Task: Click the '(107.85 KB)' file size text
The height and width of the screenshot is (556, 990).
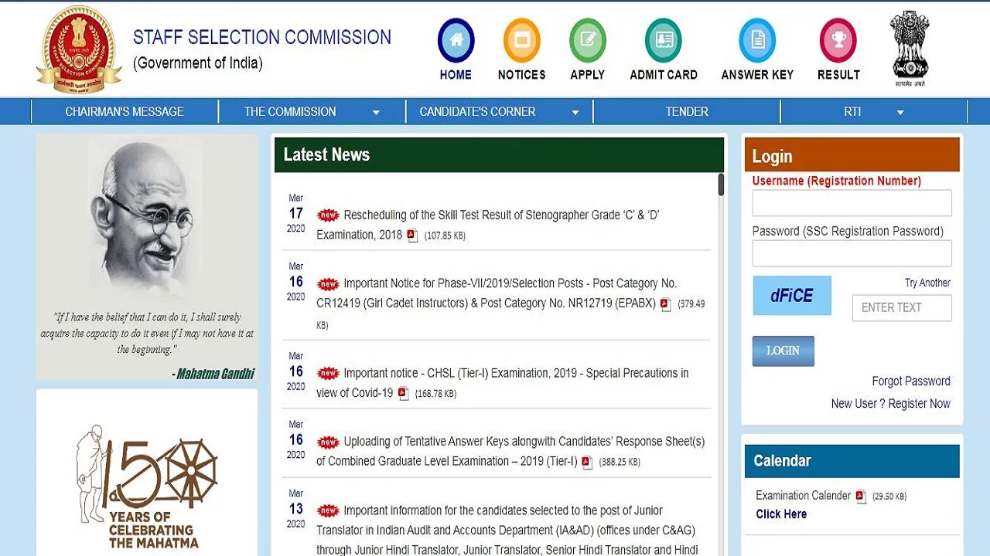Action: (445, 236)
